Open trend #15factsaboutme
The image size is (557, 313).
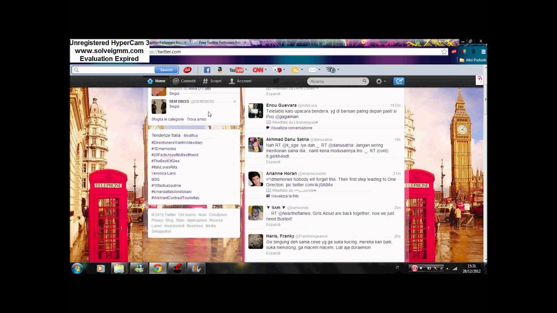(166, 186)
